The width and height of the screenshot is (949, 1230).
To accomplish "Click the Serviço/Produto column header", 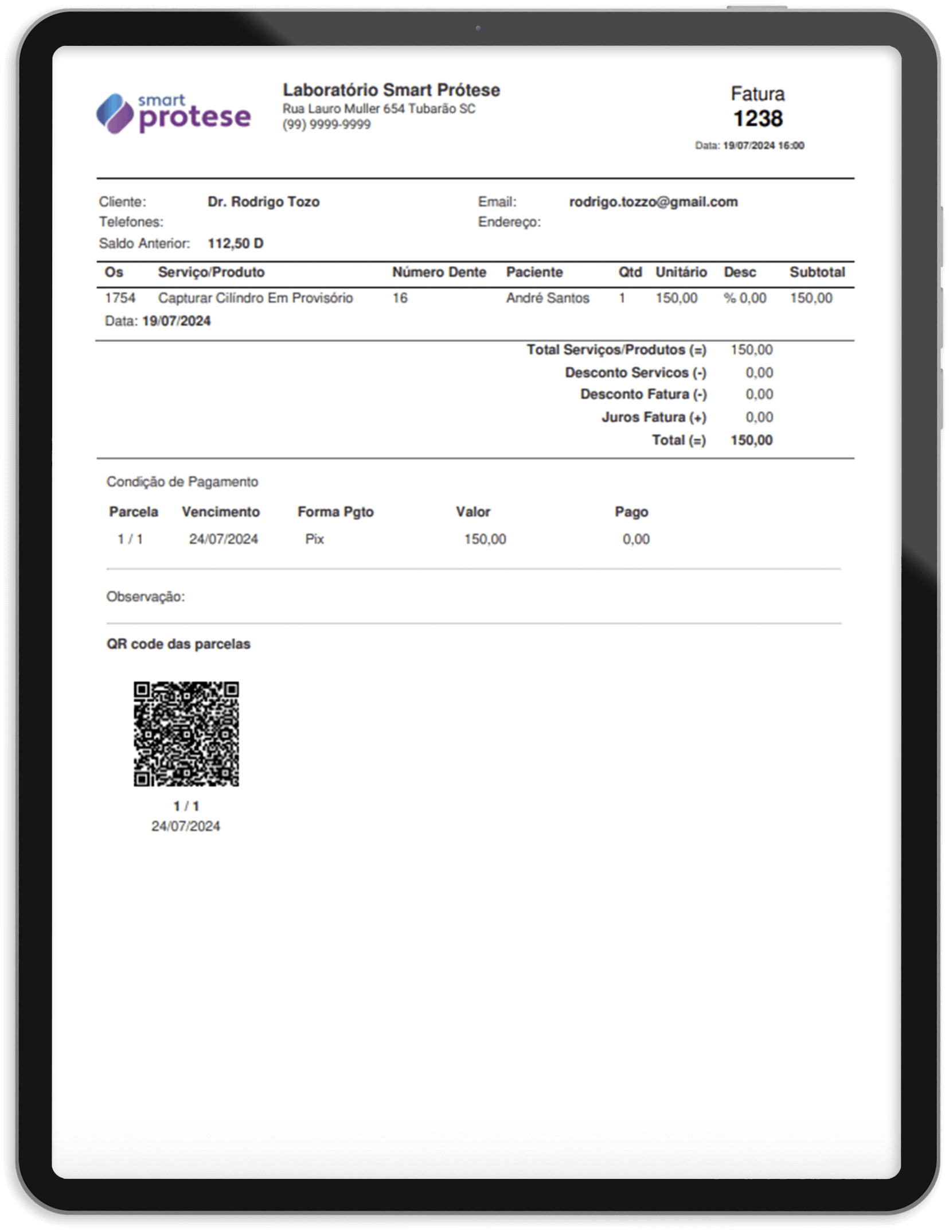I will coord(211,272).
